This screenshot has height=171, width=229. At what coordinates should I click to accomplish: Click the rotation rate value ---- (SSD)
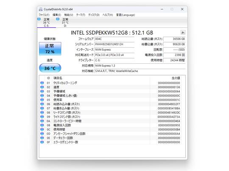click(x=174, y=49)
